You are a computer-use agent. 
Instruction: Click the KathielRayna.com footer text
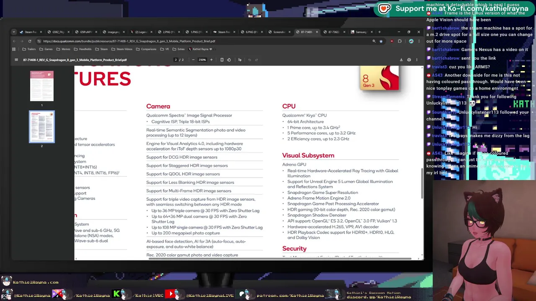coord(36,282)
